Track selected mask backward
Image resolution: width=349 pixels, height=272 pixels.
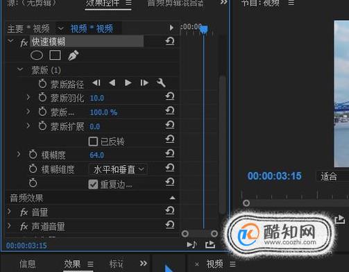[x=112, y=83]
